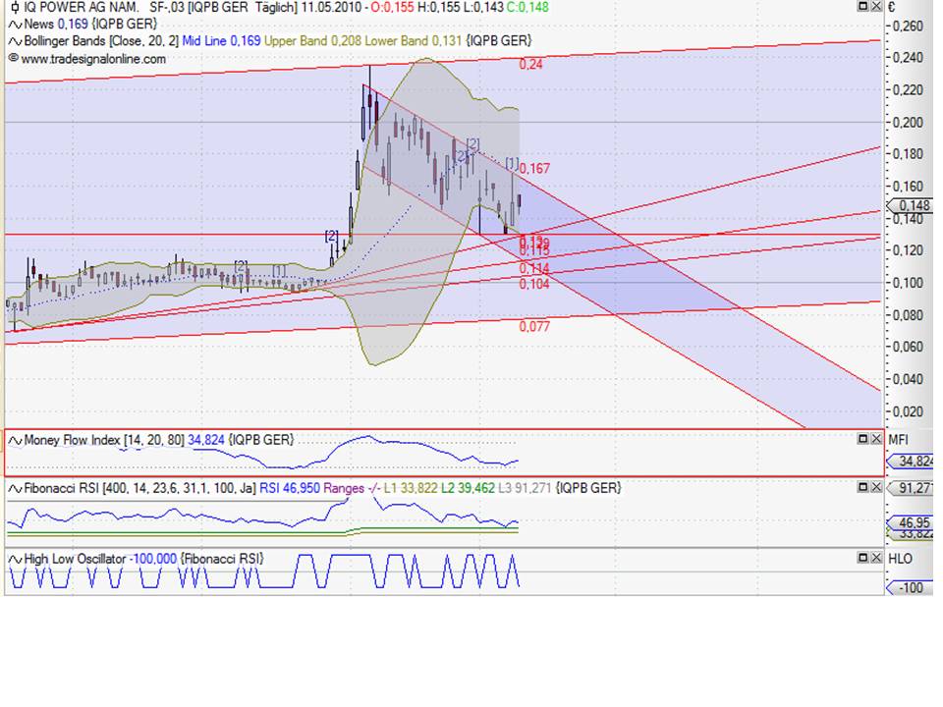943x707 pixels.
Task: Close the Money Flow Index subchart
Action: point(877,439)
